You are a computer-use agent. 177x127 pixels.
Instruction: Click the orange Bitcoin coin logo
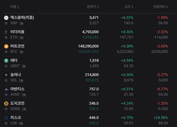[6, 46]
